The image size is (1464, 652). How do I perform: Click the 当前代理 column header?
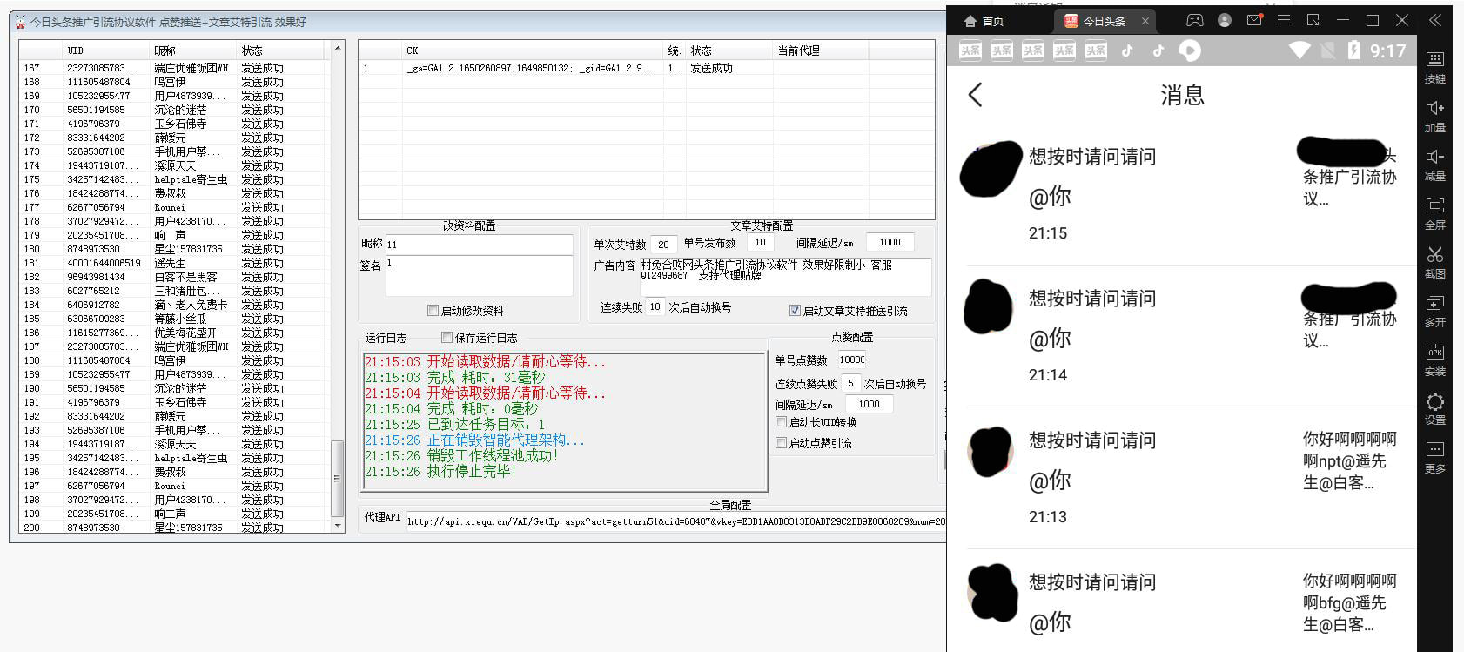point(820,50)
